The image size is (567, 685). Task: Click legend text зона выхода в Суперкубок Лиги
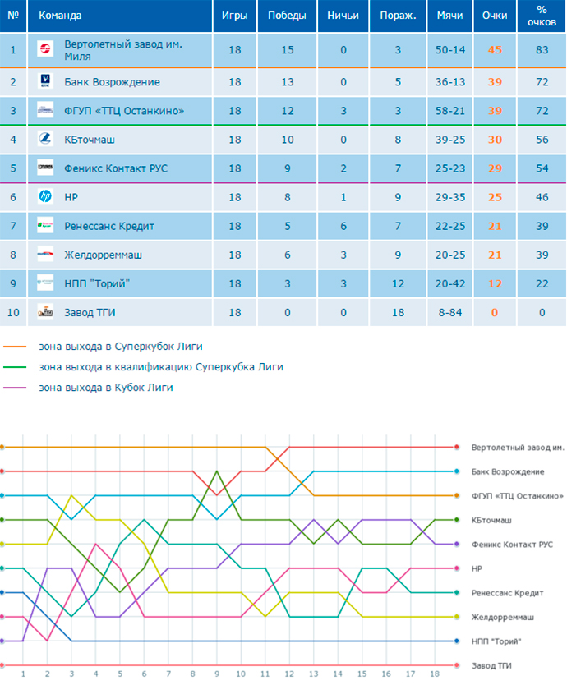click(121, 347)
